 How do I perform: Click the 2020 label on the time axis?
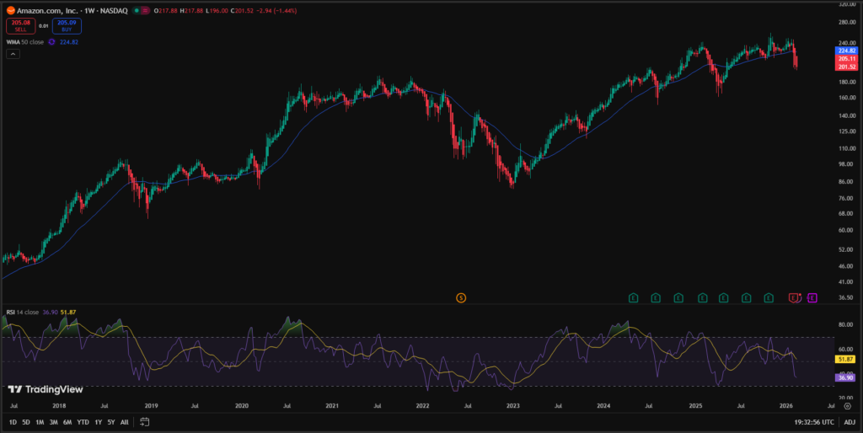[x=242, y=406]
